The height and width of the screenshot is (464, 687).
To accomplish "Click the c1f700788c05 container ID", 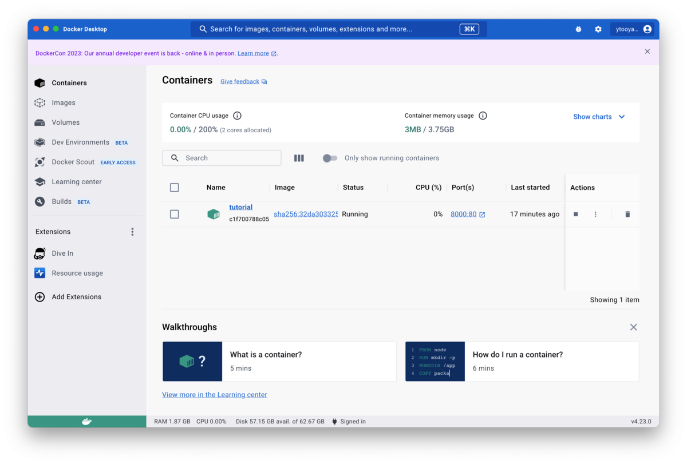I will pyautogui.click(x=249, y=219).
